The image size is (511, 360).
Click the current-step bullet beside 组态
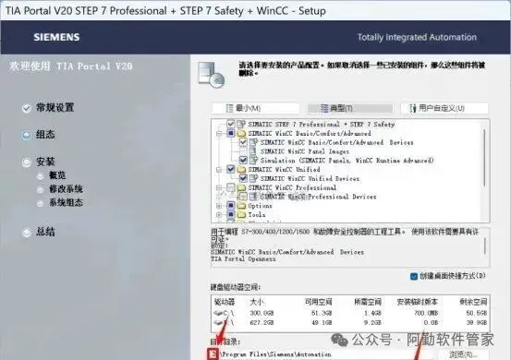point(27,135)
